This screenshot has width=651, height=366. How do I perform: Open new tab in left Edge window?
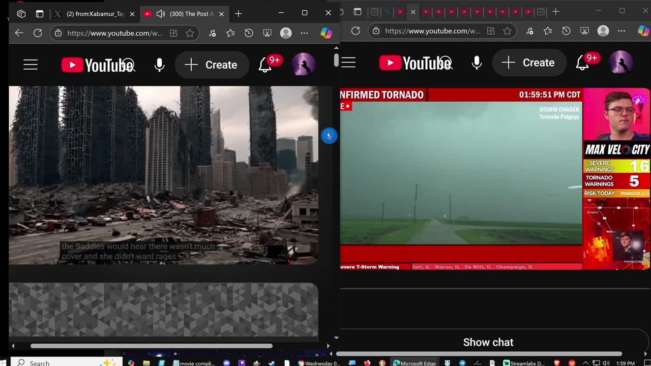pyautogui.click(x=239, y=14)
